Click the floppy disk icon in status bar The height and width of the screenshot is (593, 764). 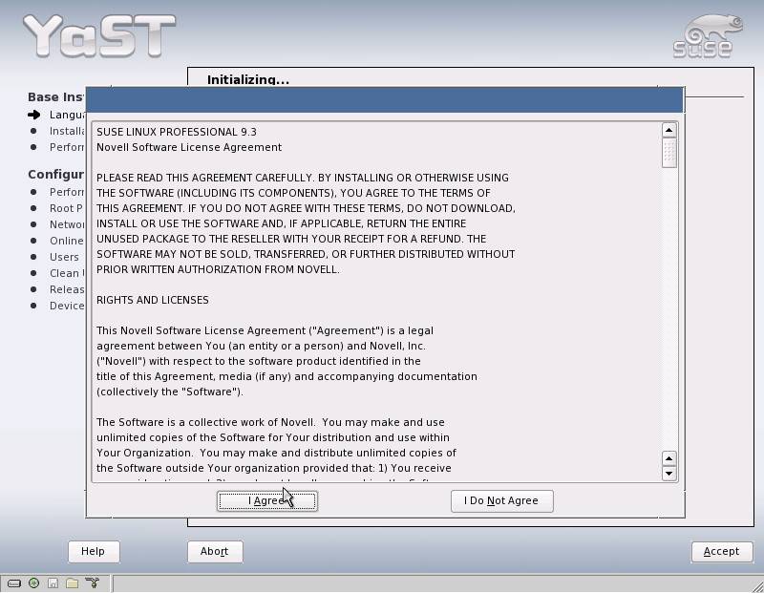53,582
